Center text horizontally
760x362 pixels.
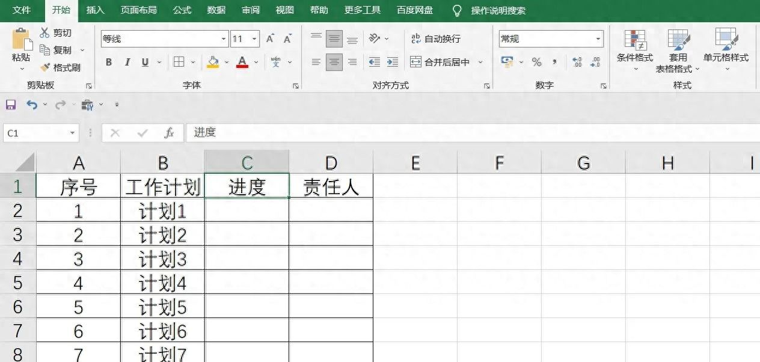click(334, 62)
